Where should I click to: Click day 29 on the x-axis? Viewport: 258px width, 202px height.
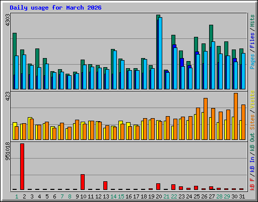227,196
